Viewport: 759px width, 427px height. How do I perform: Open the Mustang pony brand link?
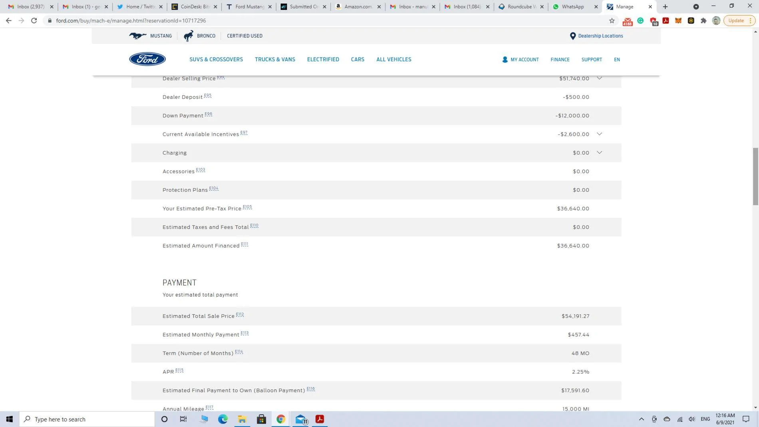150,36
